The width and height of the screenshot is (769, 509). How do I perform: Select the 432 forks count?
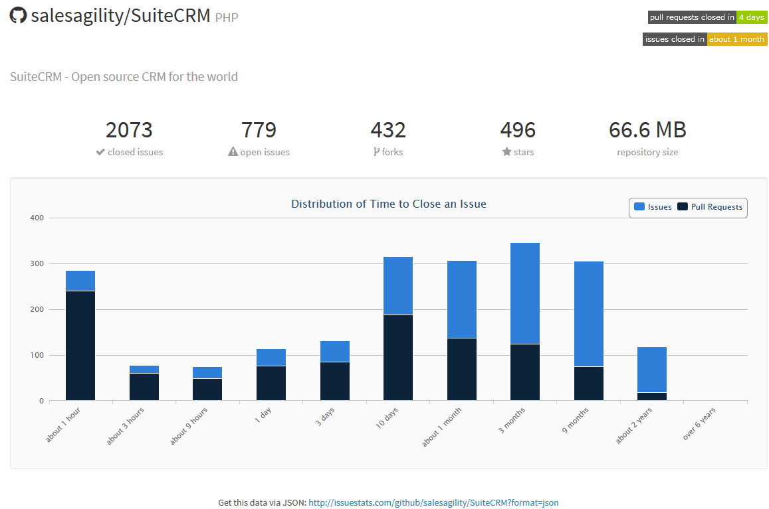388,130
